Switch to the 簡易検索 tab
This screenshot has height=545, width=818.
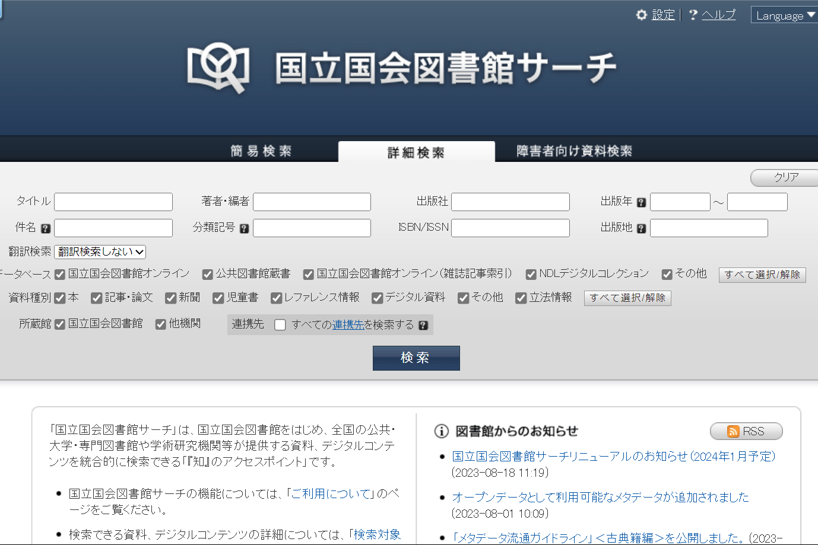pos(261,151)
